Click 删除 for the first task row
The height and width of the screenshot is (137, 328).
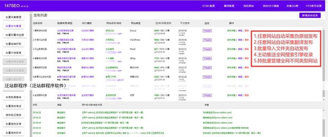coord(247,31)
